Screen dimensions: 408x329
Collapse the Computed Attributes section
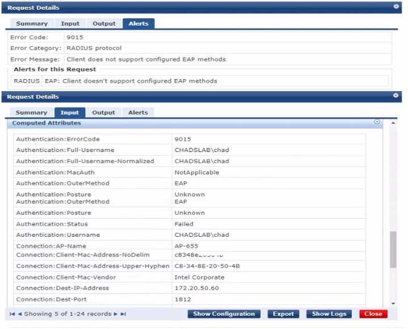[377, 122]
